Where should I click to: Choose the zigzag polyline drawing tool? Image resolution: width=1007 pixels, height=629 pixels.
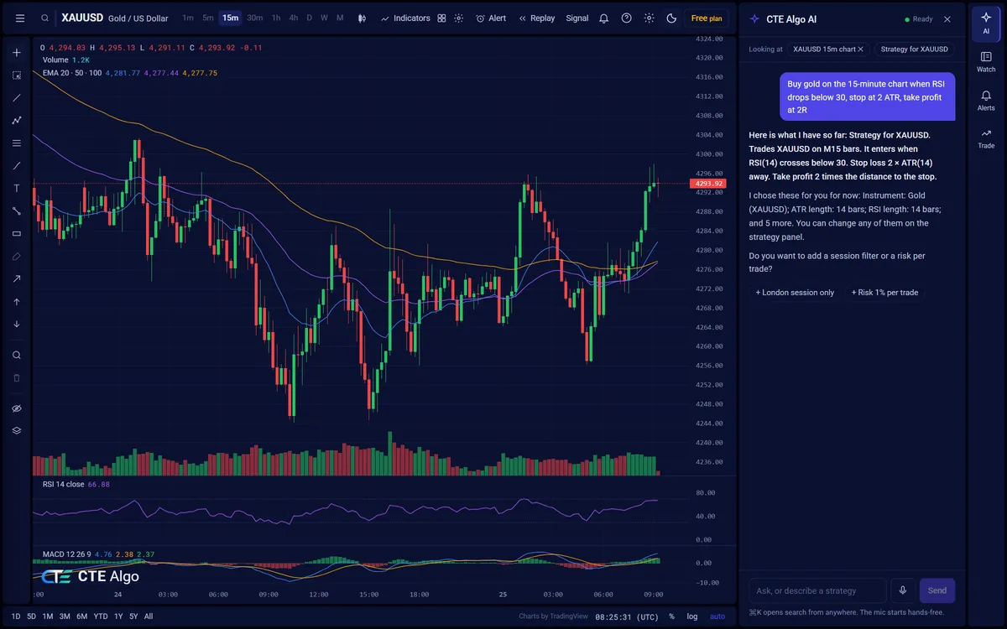(17, 121)
